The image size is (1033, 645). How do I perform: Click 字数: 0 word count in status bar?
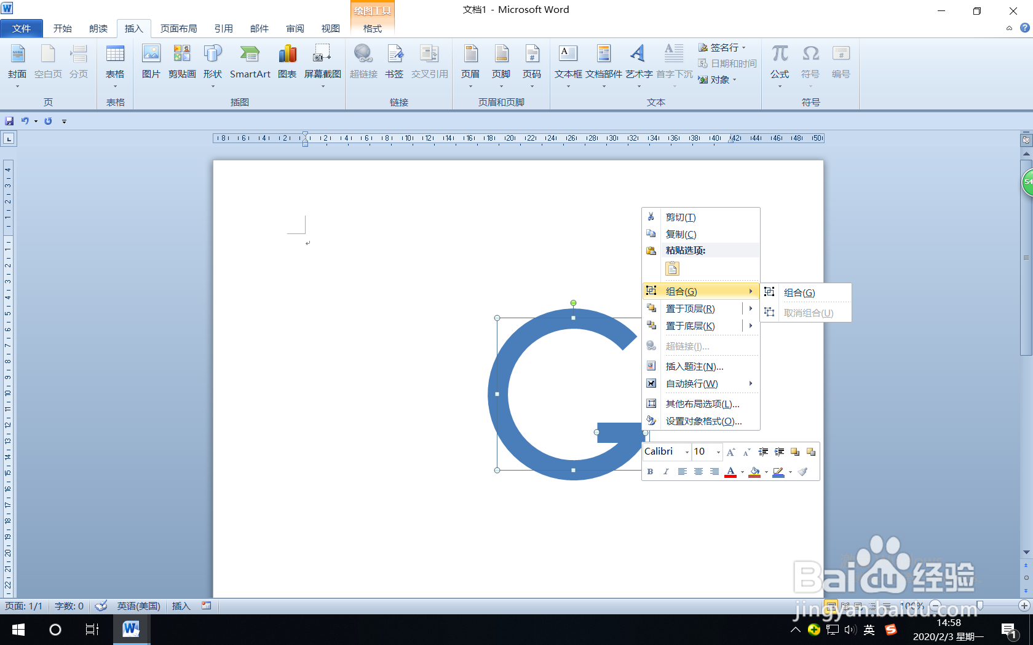click(68, 606)
